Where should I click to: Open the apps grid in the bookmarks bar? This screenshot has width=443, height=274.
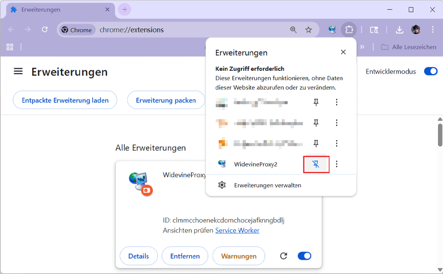coord(10,47)
